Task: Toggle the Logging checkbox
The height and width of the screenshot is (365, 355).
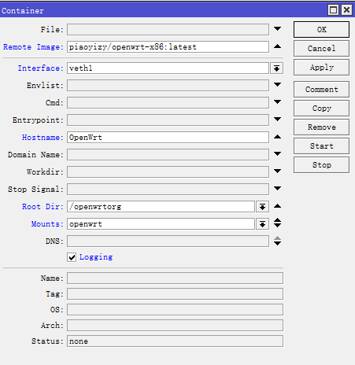Action: (x=72, y=257)
